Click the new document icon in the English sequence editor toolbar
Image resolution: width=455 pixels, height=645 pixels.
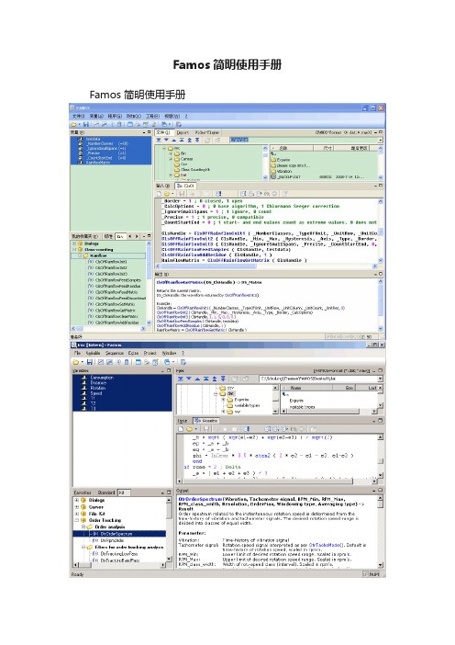181,429
